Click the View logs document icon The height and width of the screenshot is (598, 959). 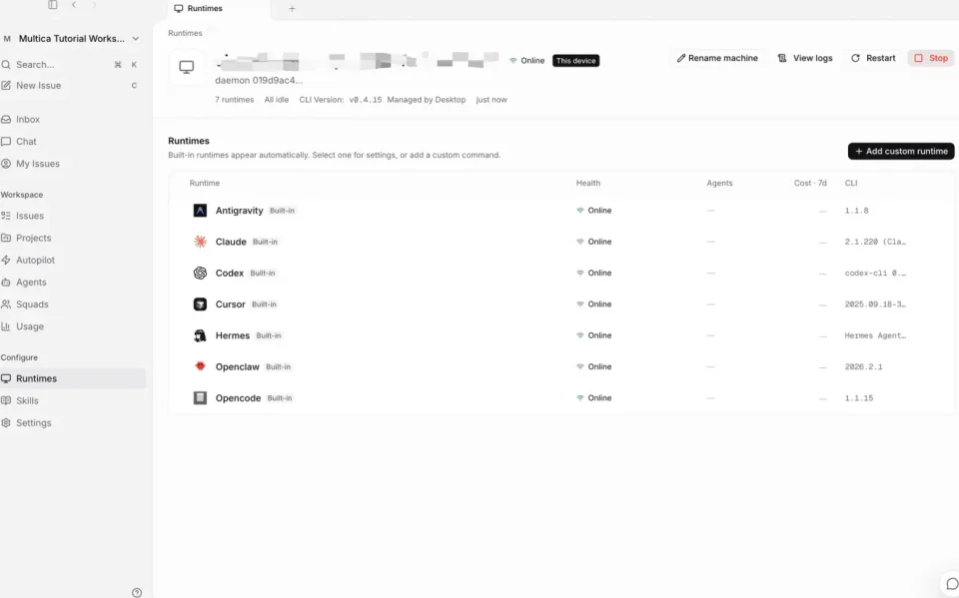(781, 58)
